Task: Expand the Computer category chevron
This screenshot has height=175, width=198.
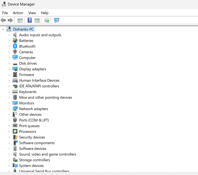Action: tap(9, 58)
